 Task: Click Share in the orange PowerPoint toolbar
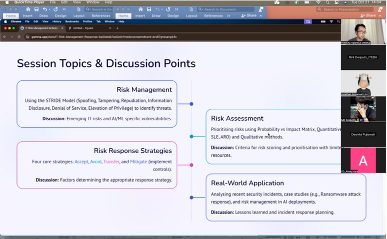(x=367, y=15)
